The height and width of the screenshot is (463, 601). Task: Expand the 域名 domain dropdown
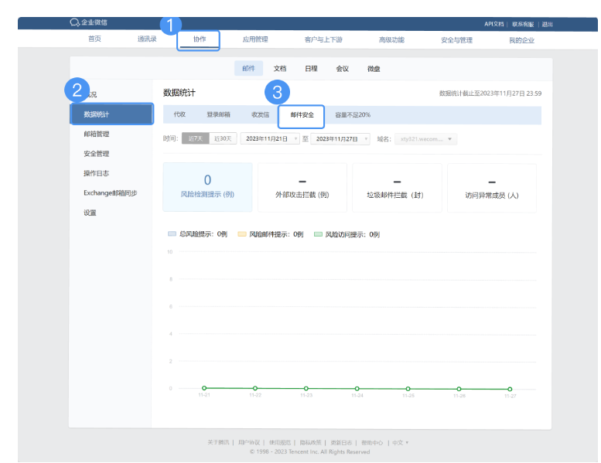[425, 139]
